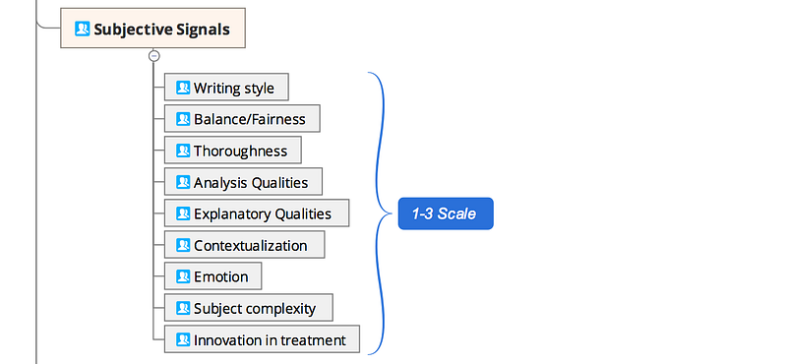Select the Subjective Signals topic
This screenshot has width=787, height=364.
click(x=153, y=29)
